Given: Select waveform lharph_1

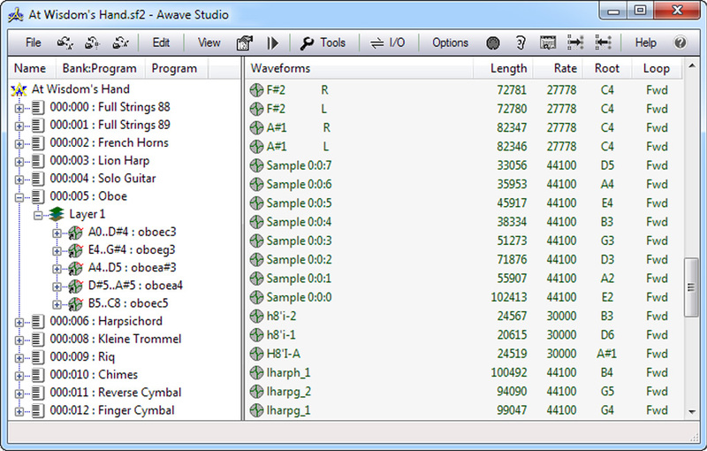Looking at the screenshot, I should click(289, 373).
